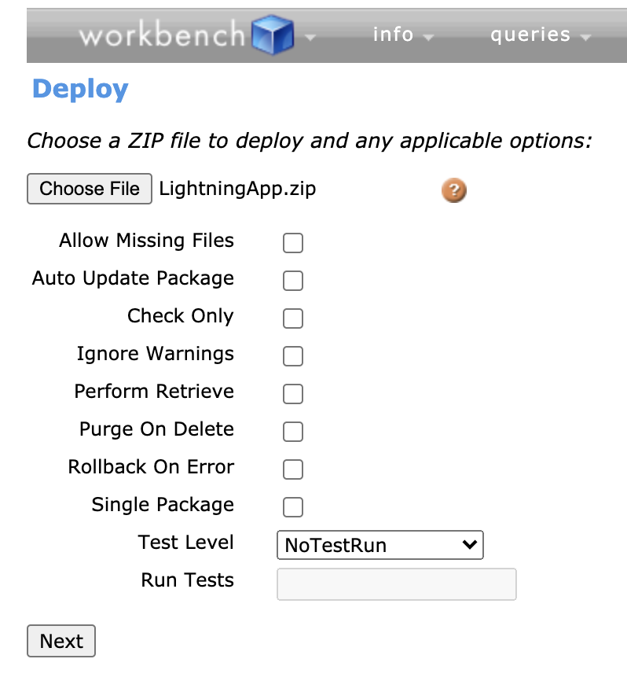Open the workbench dropdown arrow menu
The width and height of the screenshot is (627, 681).
tap(310, 38)
